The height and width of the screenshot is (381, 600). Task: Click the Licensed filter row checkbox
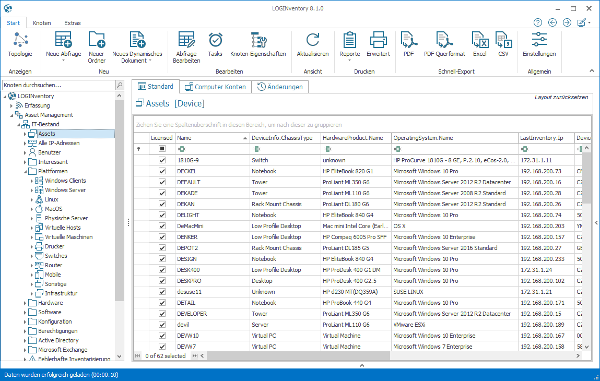[x=162, y=148]
